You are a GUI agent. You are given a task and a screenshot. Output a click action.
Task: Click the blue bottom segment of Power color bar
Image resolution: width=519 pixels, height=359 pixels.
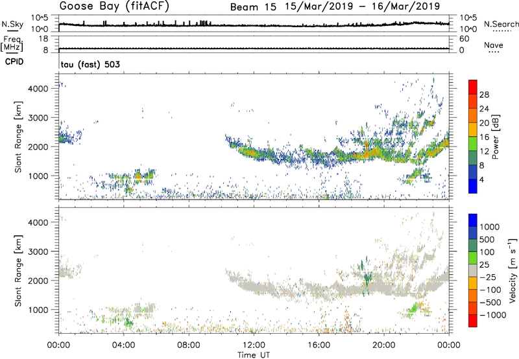473,186
